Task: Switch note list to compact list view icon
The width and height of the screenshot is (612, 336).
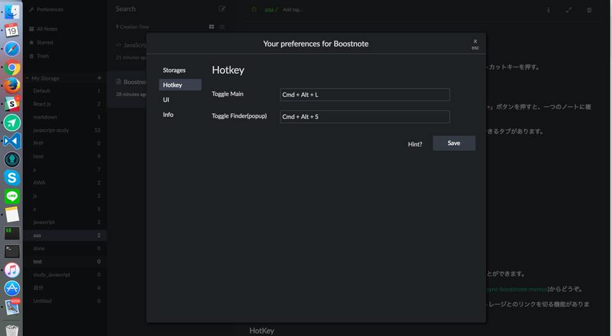Action: [x=222, y=27]
